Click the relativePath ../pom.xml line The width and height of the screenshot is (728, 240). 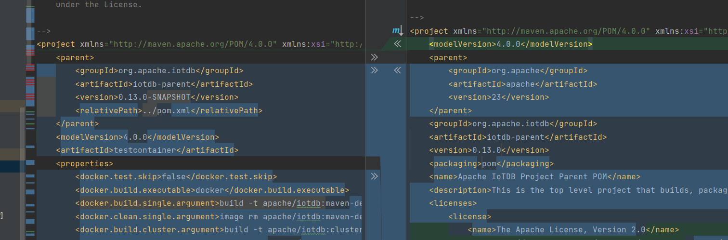[169, 110]
